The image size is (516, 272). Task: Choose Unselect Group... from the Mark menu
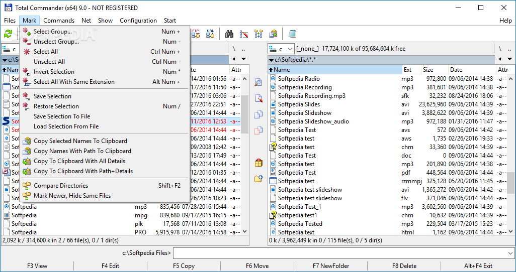(x=105, y=42)
